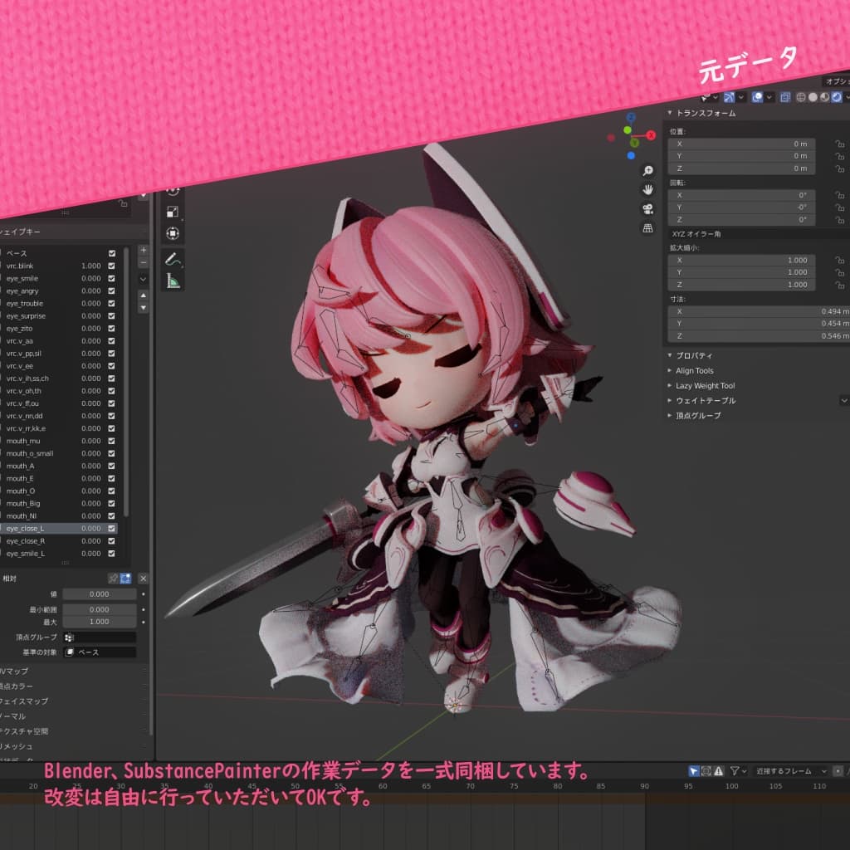Toggle shape key edit mode icon
The width and height of the screenshot is (850, 850).
click(x=125, y=579)
